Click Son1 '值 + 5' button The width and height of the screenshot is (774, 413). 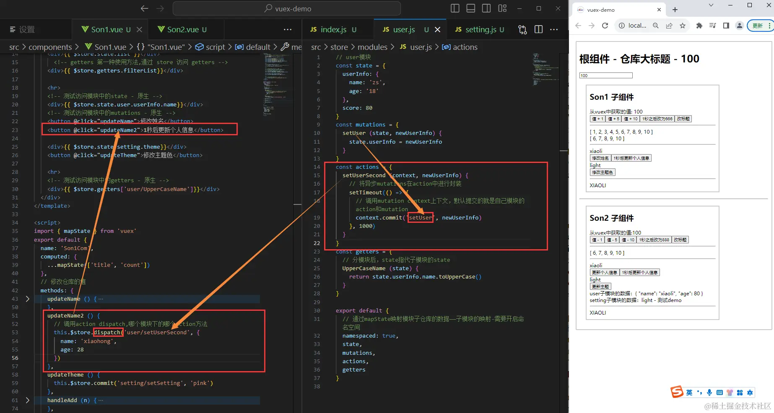[x=613, y=119]
